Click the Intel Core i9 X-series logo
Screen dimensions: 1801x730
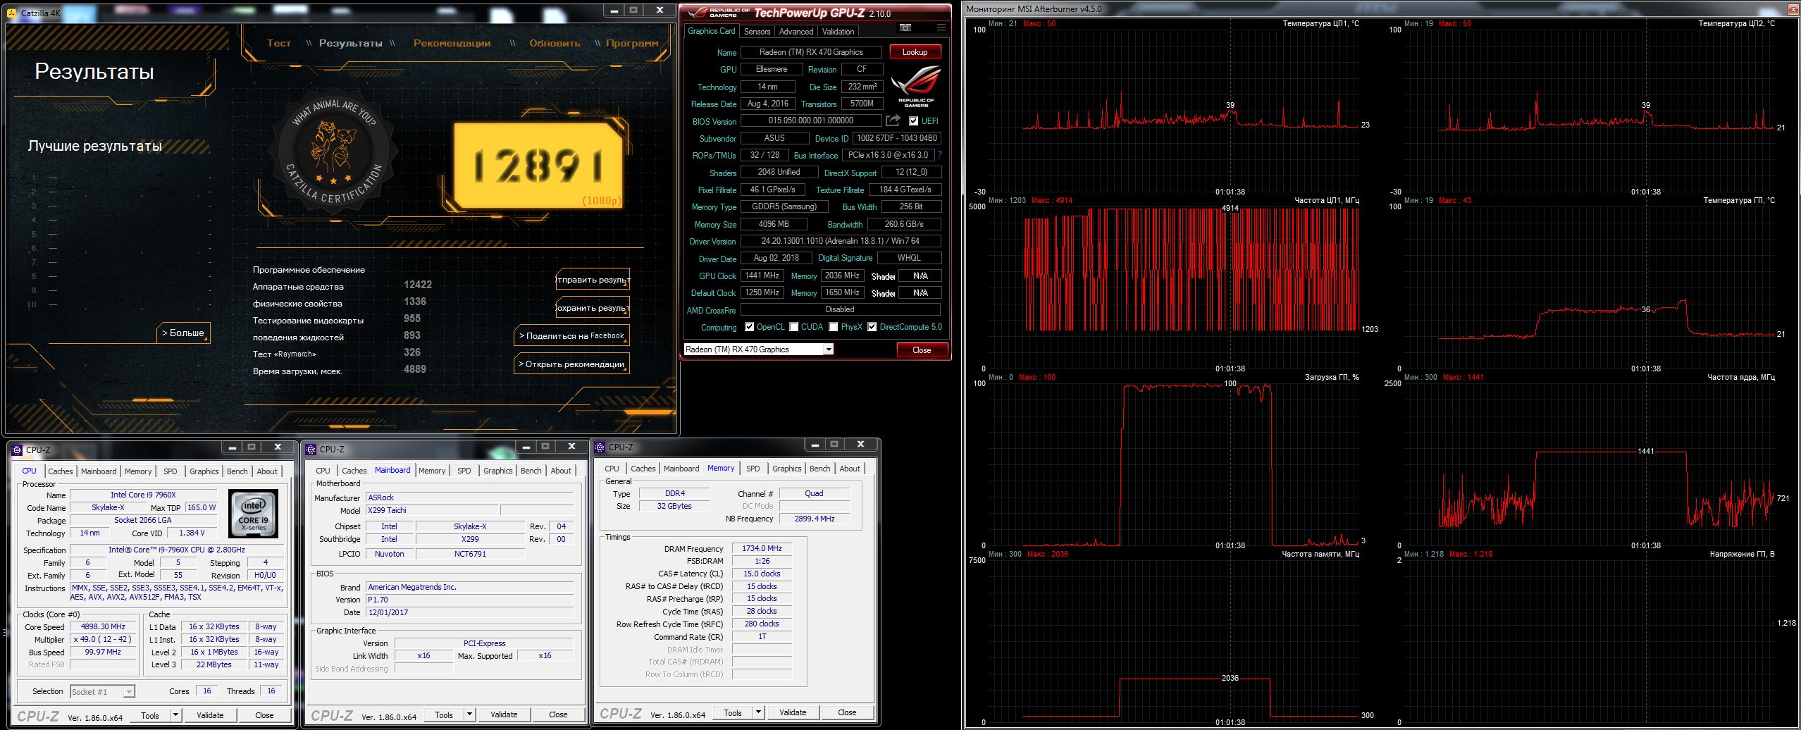tap(253, 514)
